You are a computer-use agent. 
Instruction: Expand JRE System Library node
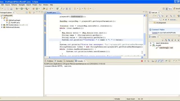[2, 25]
